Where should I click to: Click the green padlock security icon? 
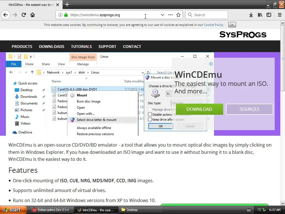[x=66, y=15]
